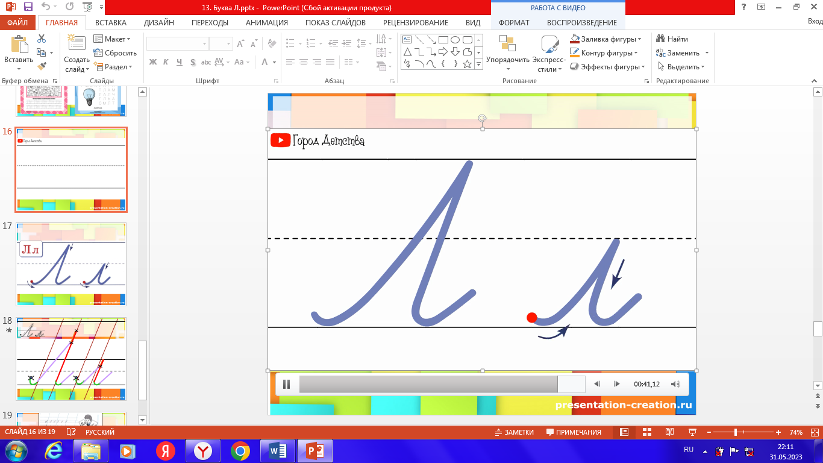823x463 pixels.
Task: Open the Shape Fill (Заливка фигуры) dropdown
Action: pyautogui.click(x=606, y=39)
